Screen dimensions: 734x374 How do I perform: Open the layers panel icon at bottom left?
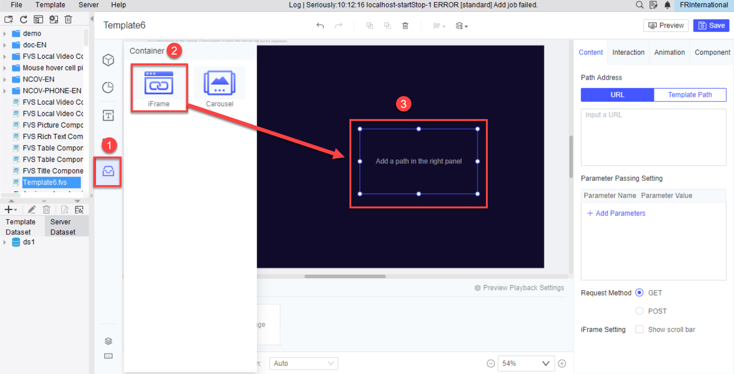click(x=108, y=341)
